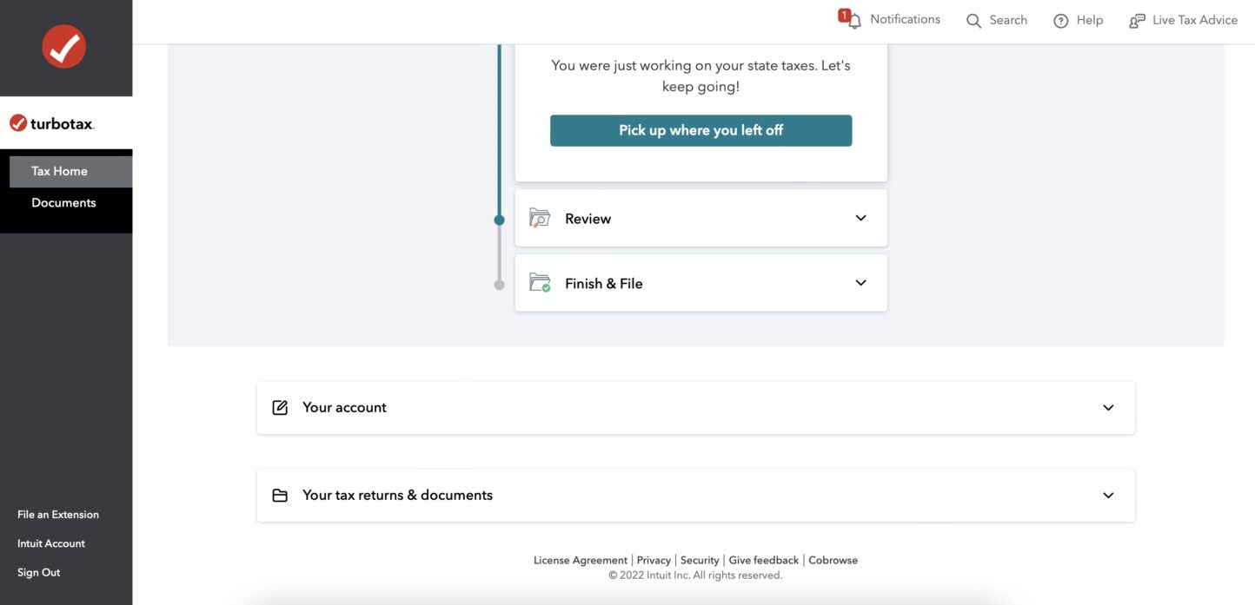
Task: Click the red TurboTax checkmark logo
Action: coord(63,46)
